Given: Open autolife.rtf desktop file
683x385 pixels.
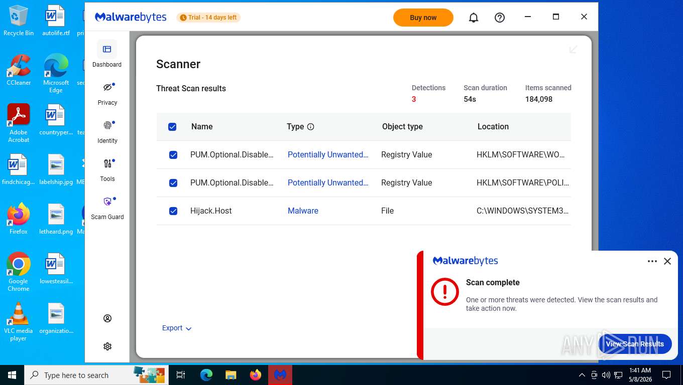Looking at the screenshot, I should tap(56, 21).
